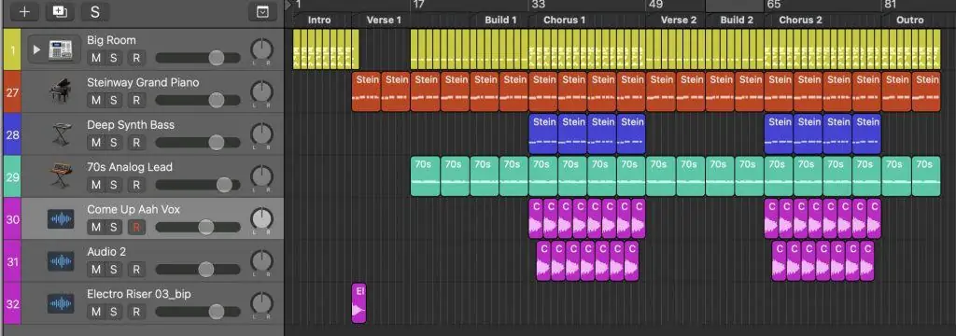Viewport: 956px width, 336px height.
Task: Click the 70s Analog Lead pan knob
Action: click(261, 176)
